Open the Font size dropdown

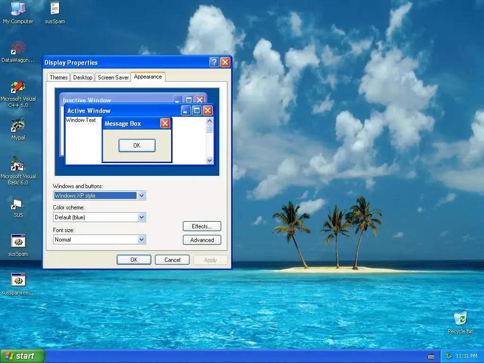(141, 240)
